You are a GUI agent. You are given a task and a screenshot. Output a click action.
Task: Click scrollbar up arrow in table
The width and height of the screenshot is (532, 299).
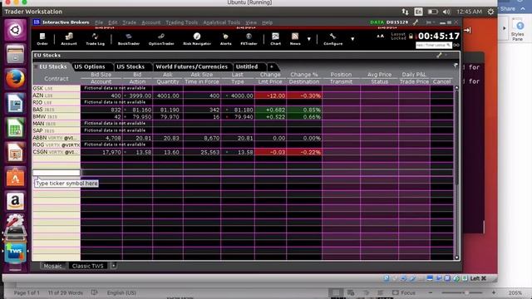[x=456, y=88]
